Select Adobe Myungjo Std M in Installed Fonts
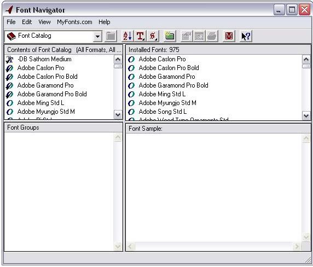This screenshot has height=267, width=313. coord(167,103)
